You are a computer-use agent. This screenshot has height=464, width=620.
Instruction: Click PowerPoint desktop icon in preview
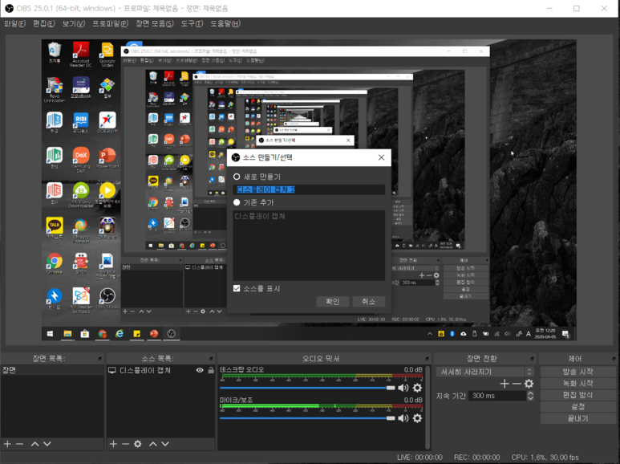107,158
